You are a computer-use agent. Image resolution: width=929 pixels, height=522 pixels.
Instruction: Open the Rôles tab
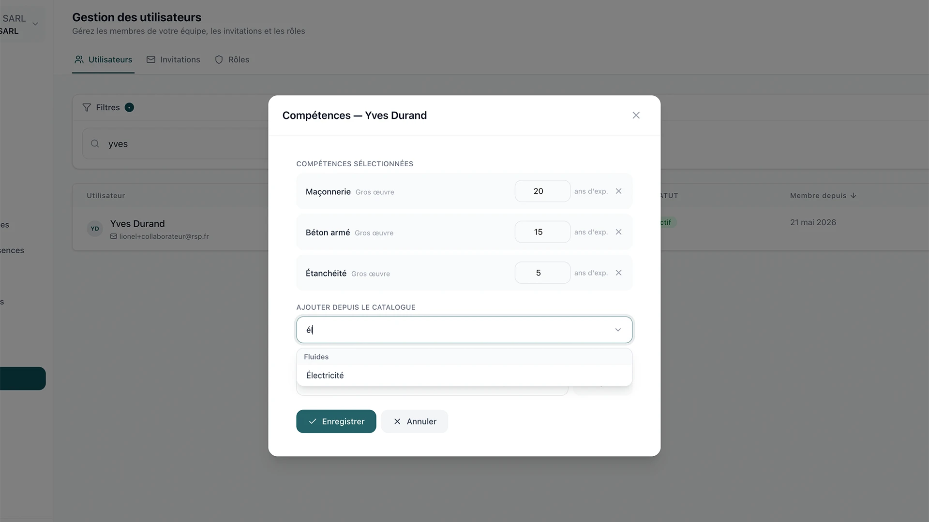[x=232, y=59]
